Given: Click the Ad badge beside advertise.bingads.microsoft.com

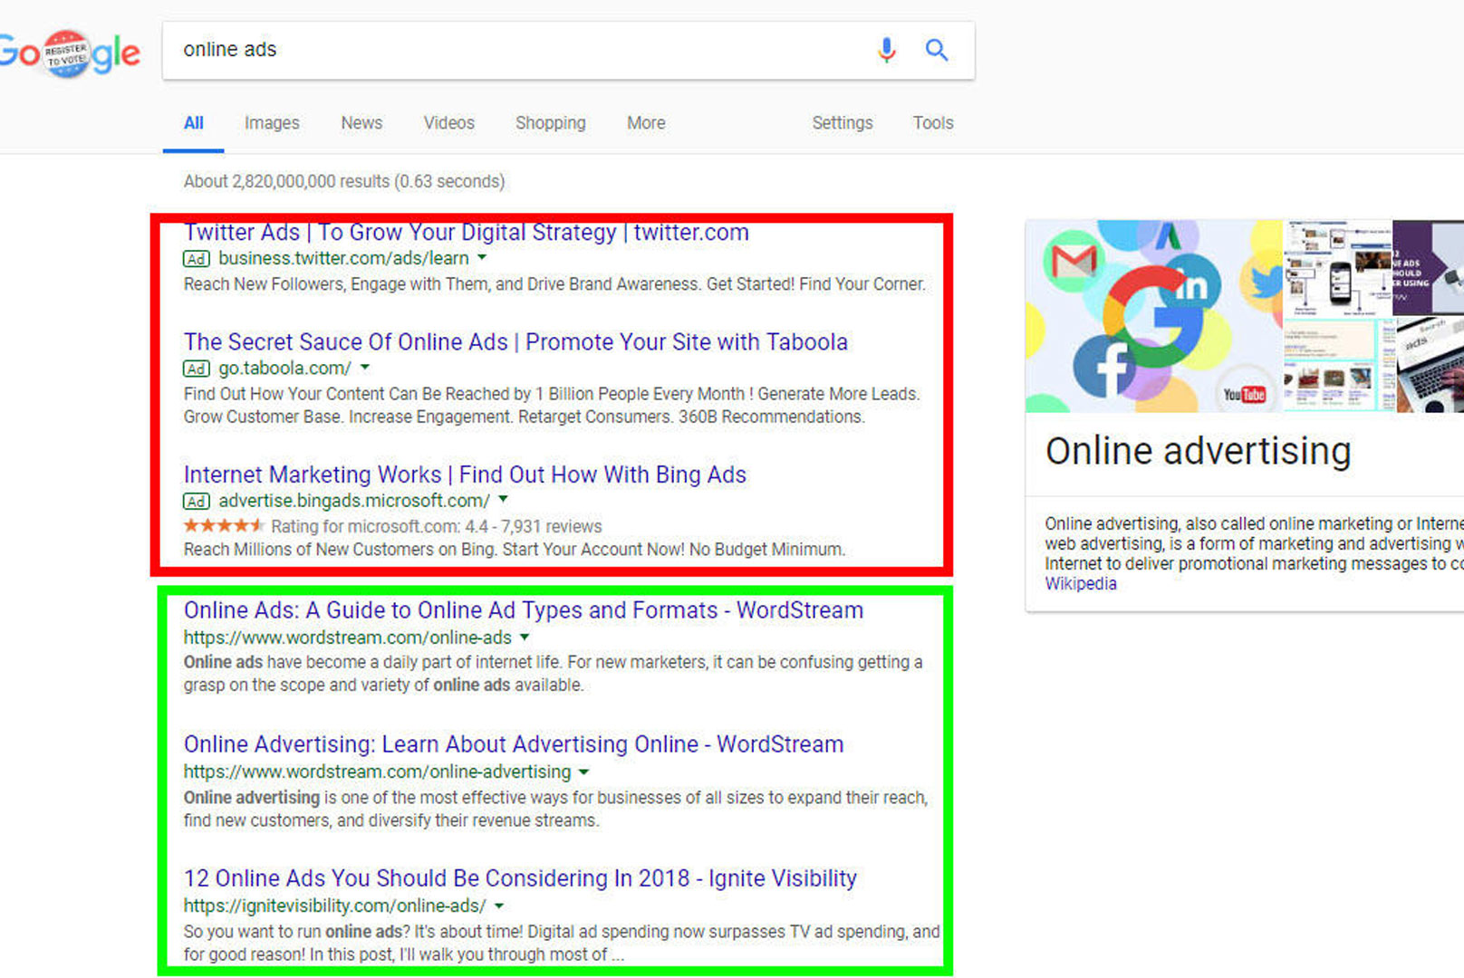Looking at the screenshot, I should point(197,502).
